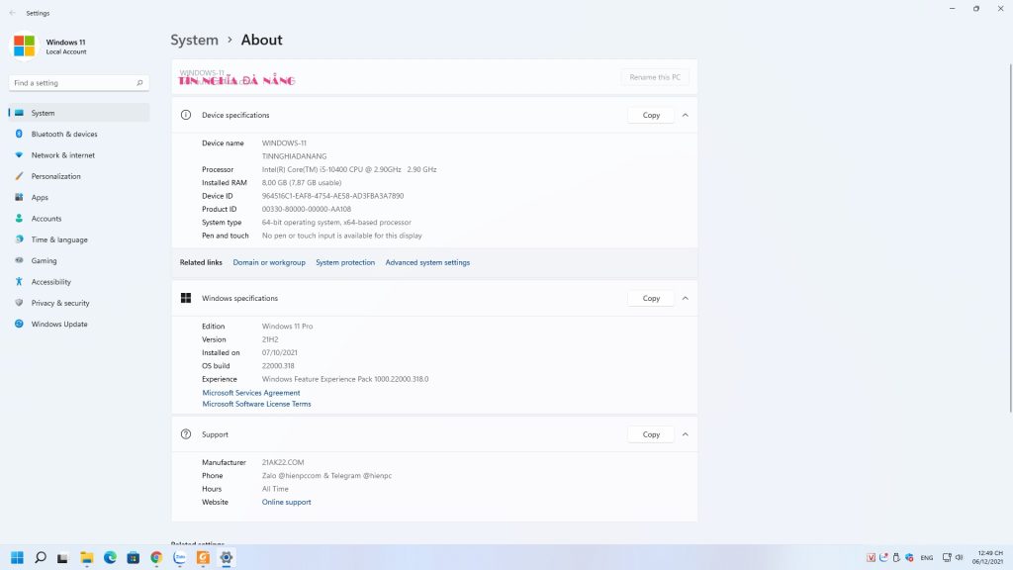The width and height of the screenshot is (1013, 570).
Task: Open Gaming settings
Action: pyautogui.click(x=79, y=260)
